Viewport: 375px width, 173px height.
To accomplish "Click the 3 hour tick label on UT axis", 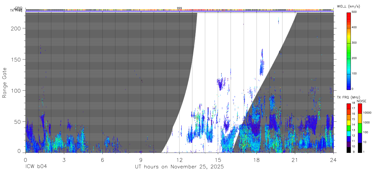I will (x=64, y=159).
